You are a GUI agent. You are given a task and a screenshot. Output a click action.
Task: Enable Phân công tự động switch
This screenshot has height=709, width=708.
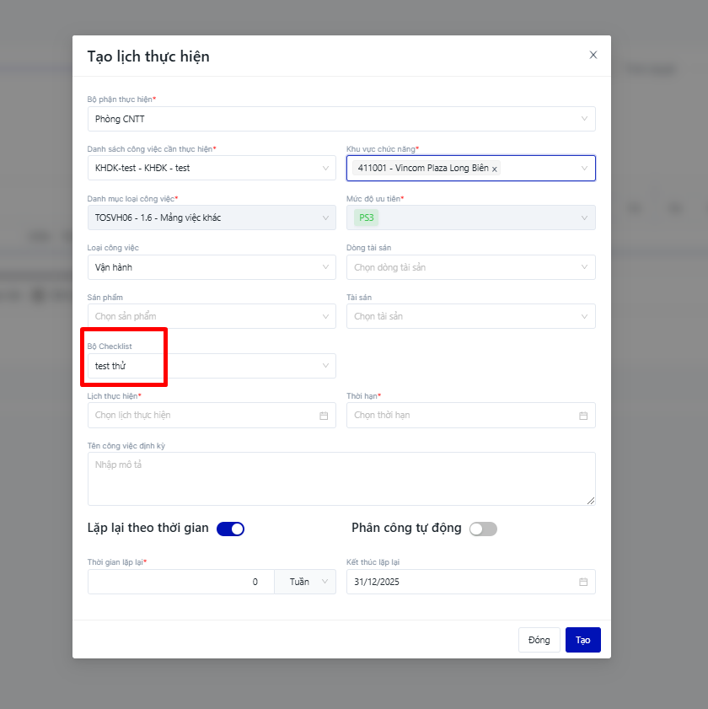click(483, 529)
